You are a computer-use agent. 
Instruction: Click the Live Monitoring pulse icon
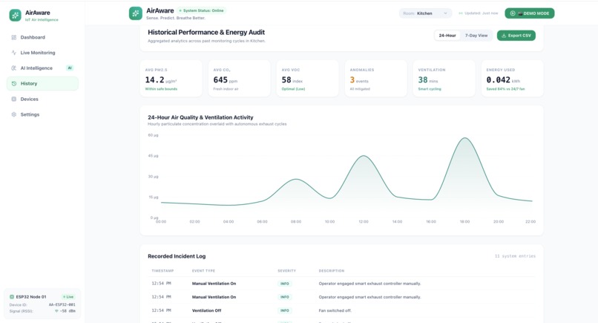pos(14,53)
